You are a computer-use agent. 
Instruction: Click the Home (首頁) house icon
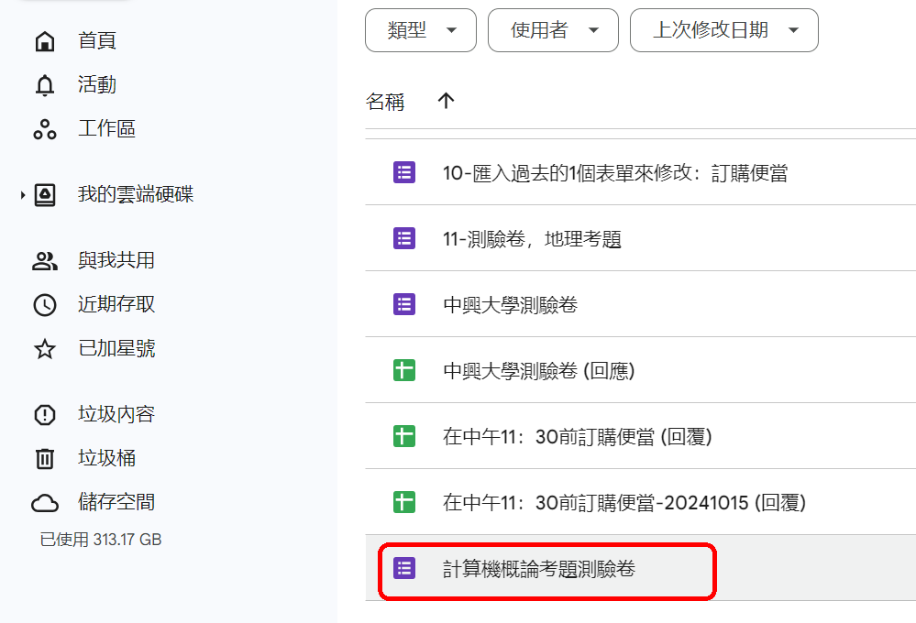pos(44,41)
